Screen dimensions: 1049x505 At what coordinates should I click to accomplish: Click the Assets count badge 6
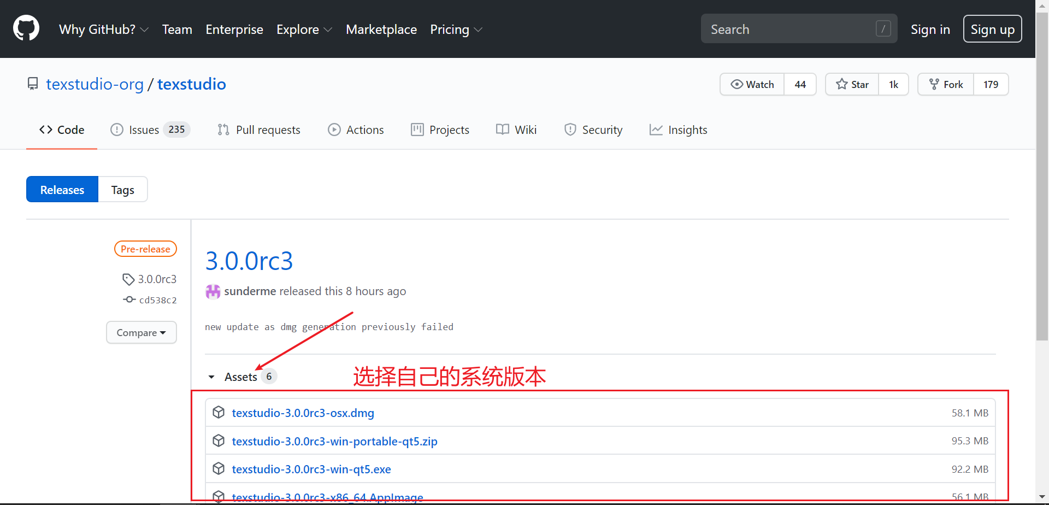pyautogui.click(x=269, y=377)
